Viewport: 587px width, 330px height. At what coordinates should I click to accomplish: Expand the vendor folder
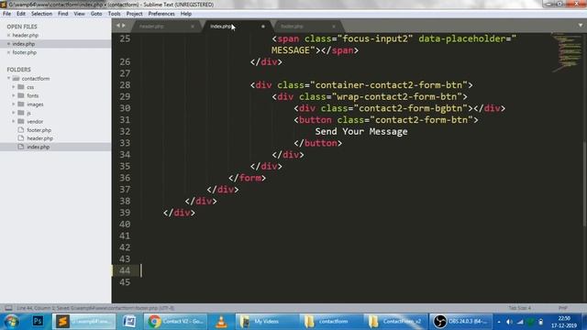14,121
